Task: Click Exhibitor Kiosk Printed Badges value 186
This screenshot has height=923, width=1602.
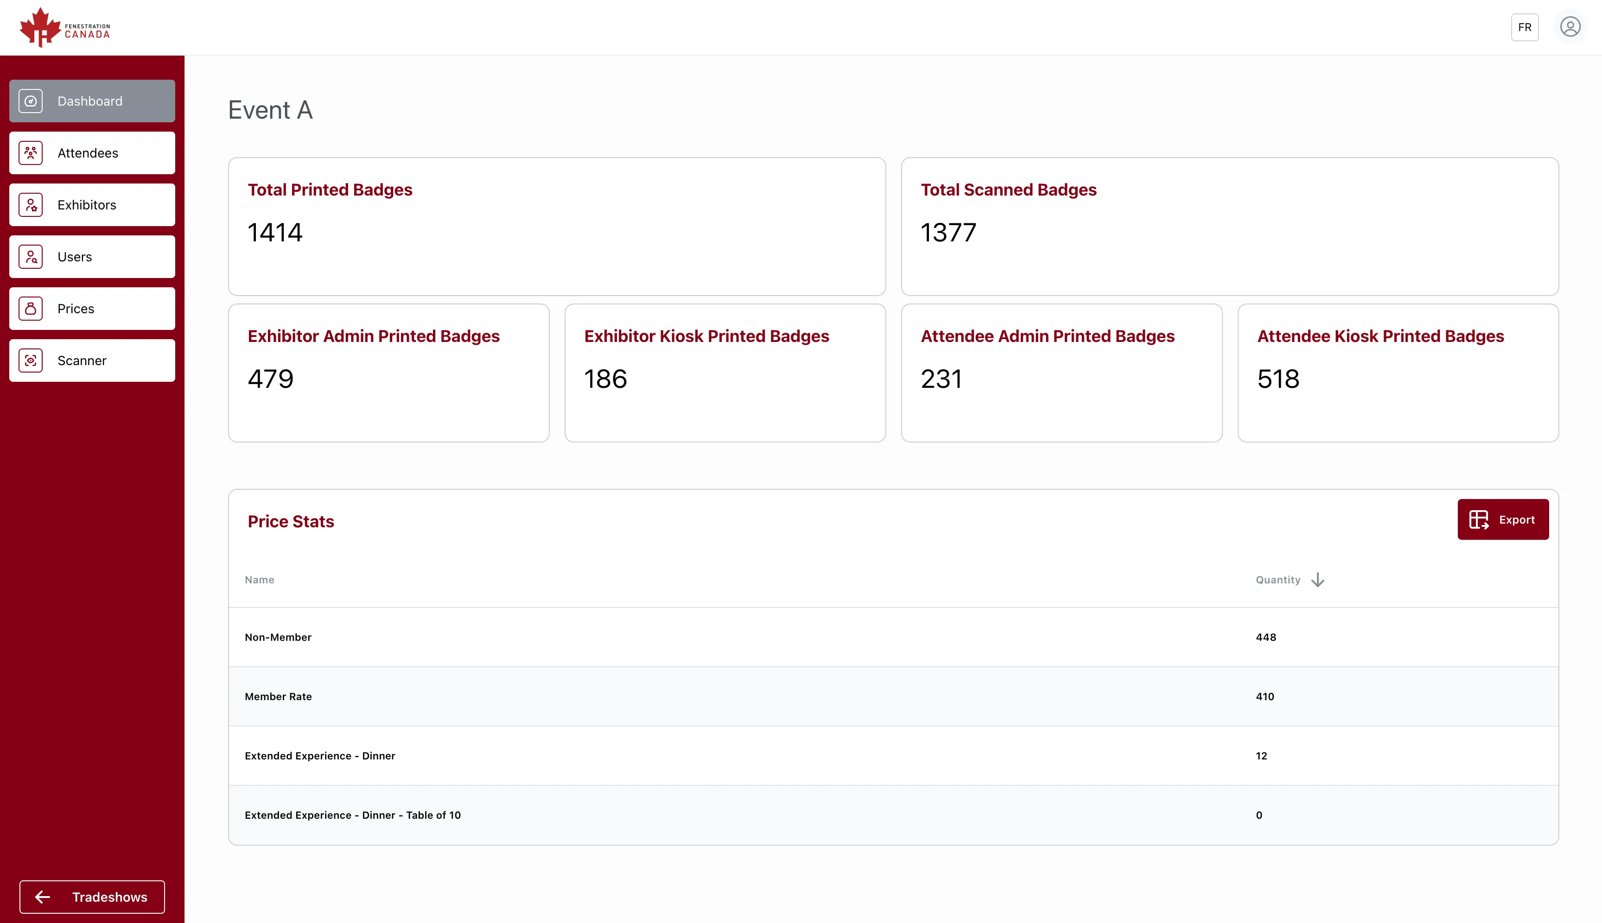Action: [x=606, y=379]
